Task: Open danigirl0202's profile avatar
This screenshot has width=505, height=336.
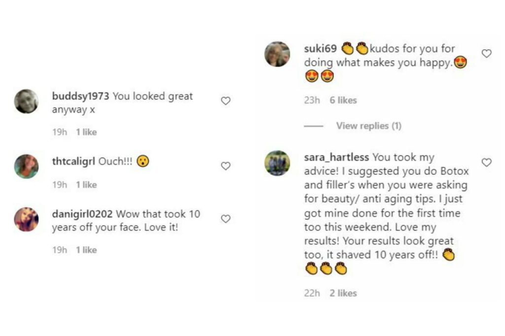Action: pyautogui.click(x=27, y=219)
